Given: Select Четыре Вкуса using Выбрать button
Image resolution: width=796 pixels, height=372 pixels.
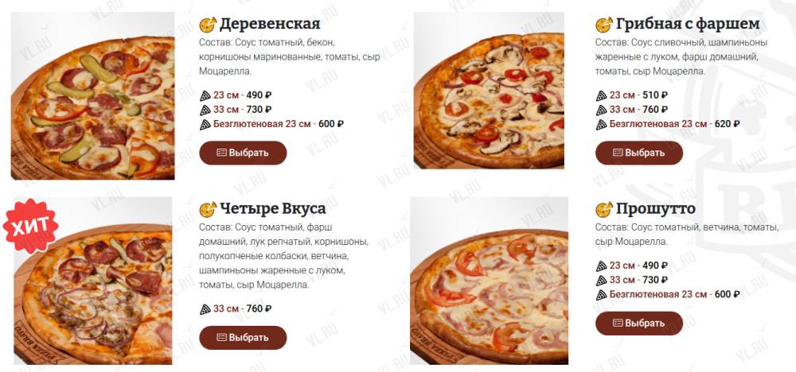Looking at the screenshot, I should click(243, 338).
